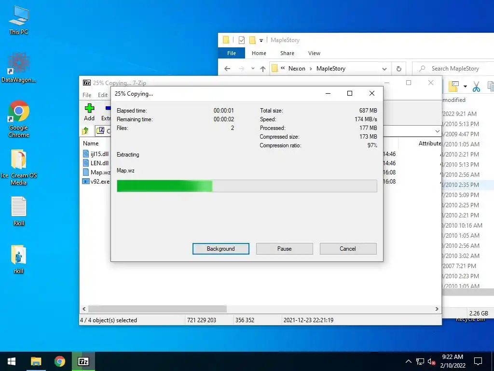Click the modified column header in Explorer
The image size is (494, 371).
(x=454, y=100)
